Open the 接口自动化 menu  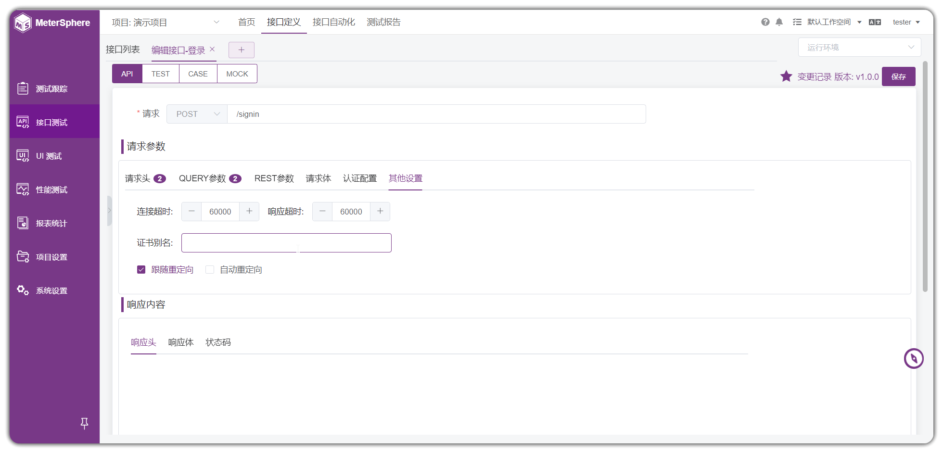point(333,22)
